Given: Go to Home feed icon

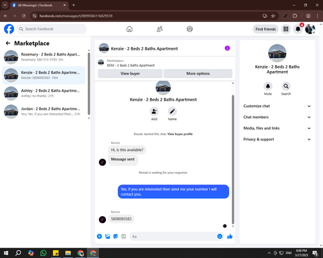Looking at the screenshot, I should pos(129,29).
